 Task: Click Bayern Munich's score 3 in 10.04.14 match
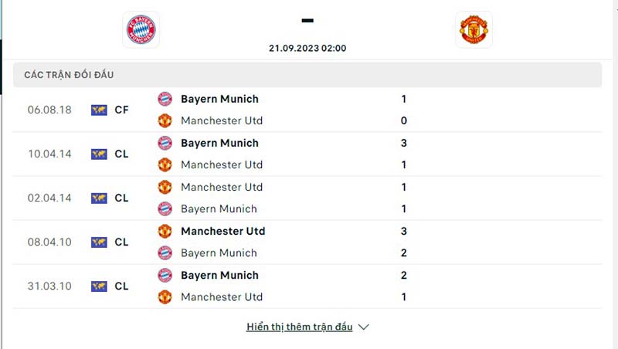point(403,143)
